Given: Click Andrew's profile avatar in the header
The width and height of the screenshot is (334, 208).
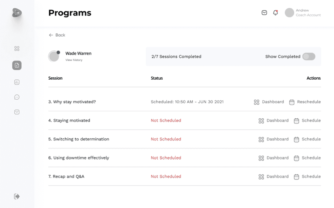Looking at the screenshot, I should [289, 13].
